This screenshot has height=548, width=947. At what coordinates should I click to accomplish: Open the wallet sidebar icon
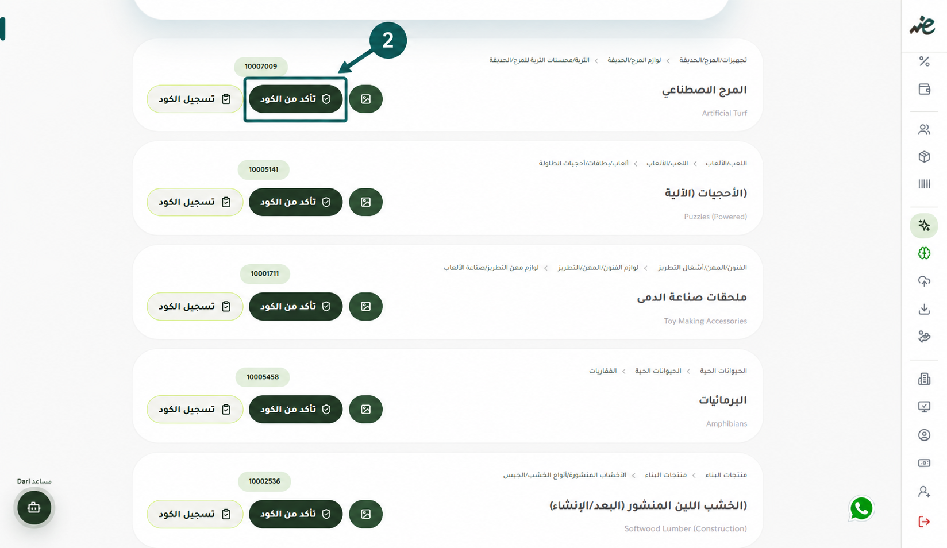[x=924, y=89]
